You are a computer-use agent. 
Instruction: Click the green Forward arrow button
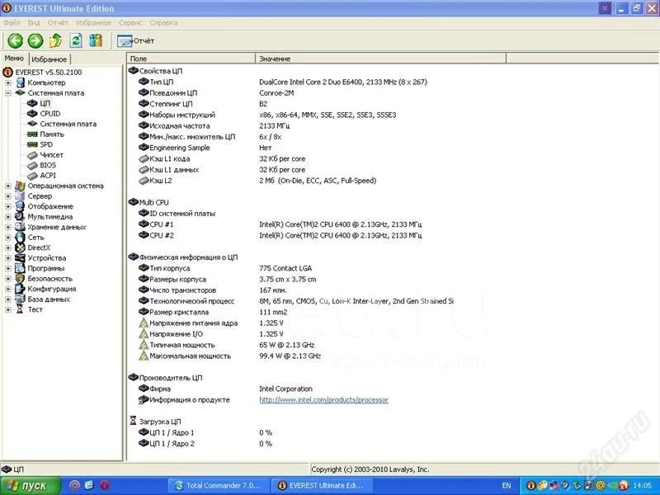pos(35,40)
